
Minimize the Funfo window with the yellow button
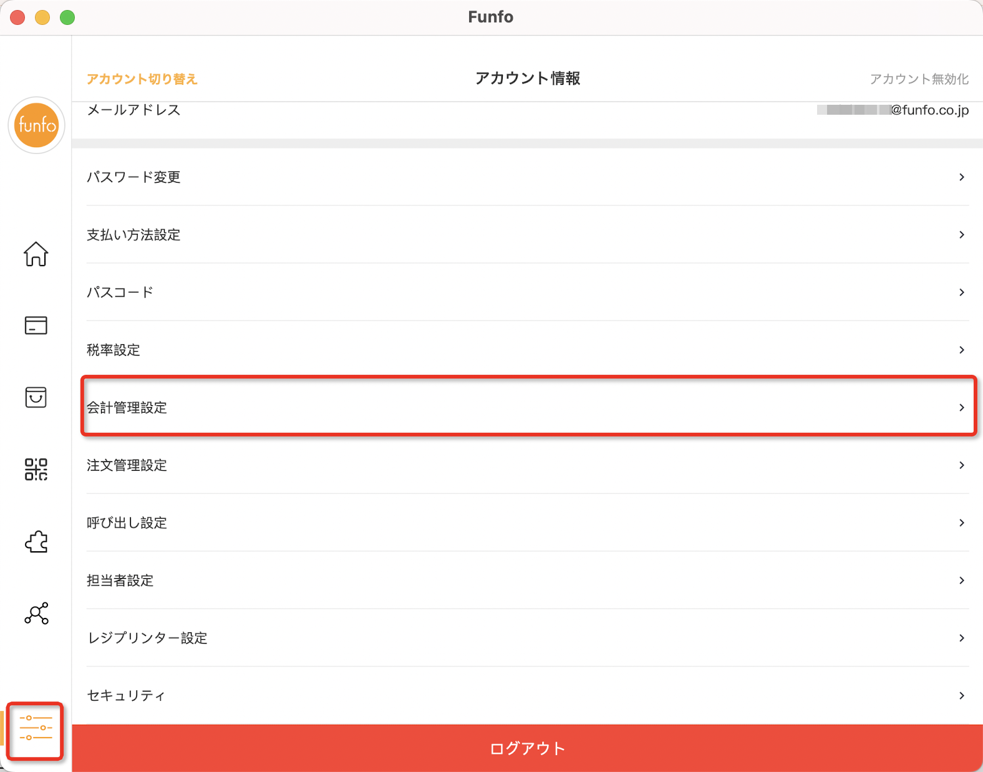click(42, 17)
